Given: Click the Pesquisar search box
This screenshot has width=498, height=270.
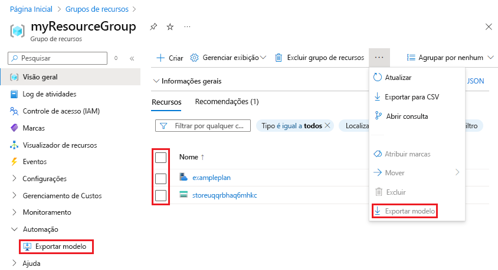Looking at the screenshot, I should (57, 58).
